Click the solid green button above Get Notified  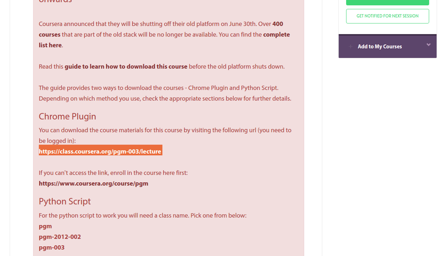(x=388, y=2)
